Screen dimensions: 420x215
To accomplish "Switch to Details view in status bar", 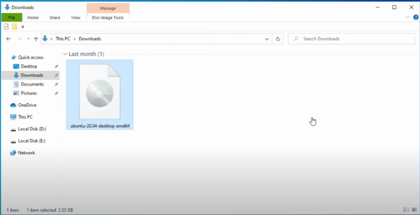I will (406, 210).
